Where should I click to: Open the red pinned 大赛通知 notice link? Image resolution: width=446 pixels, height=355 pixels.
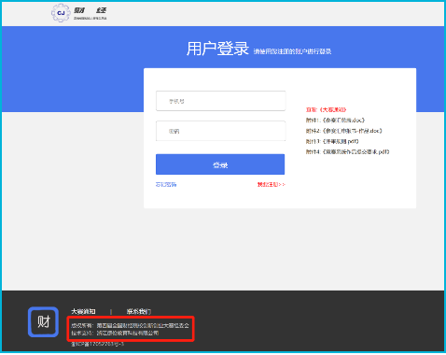[x=326, y=109]
